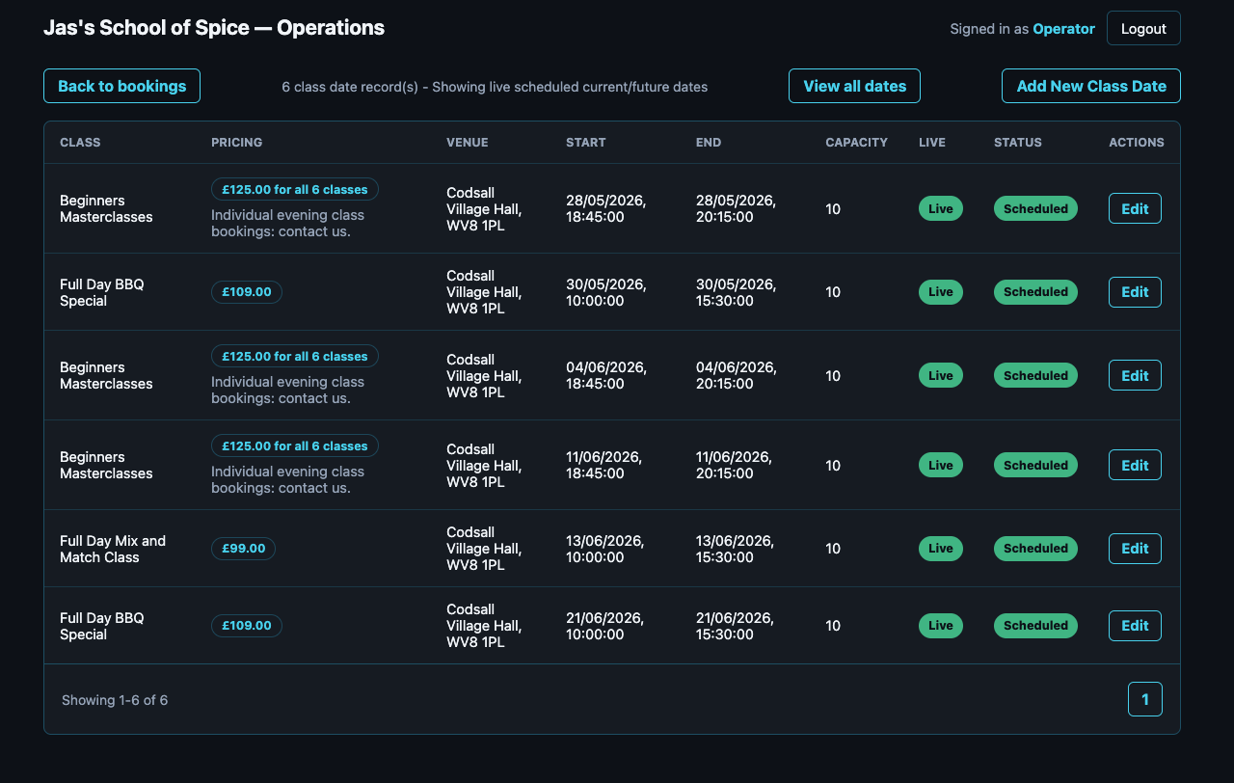Edit the Full Day Mix and Match Class
Screen dimensions: 1234x783
[x=1135, y=549]
